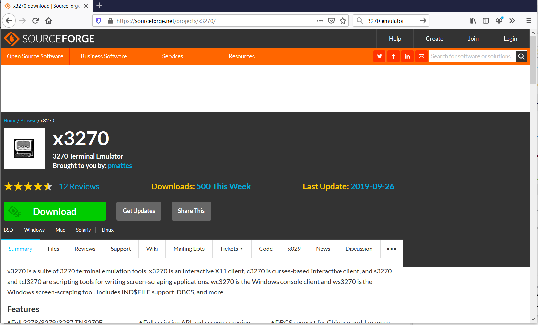Open the News tab
This screenshot has height=325, width=538.
(323, 249)
